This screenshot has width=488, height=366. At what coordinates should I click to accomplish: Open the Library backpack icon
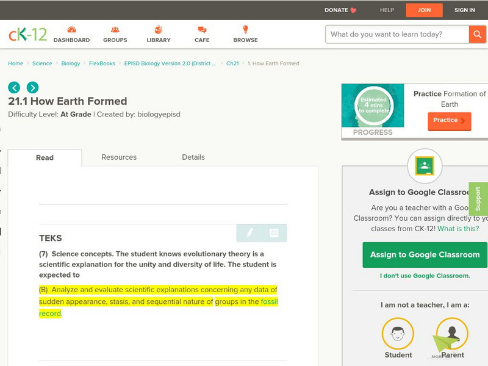click(x=159, y=29)
